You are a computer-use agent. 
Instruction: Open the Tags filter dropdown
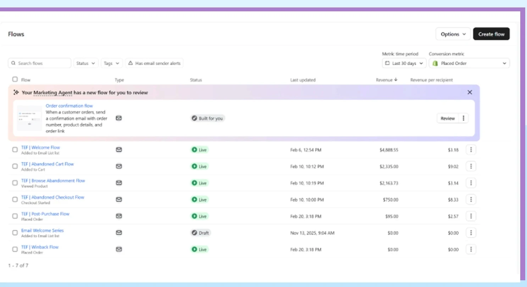tap(112, 63)
